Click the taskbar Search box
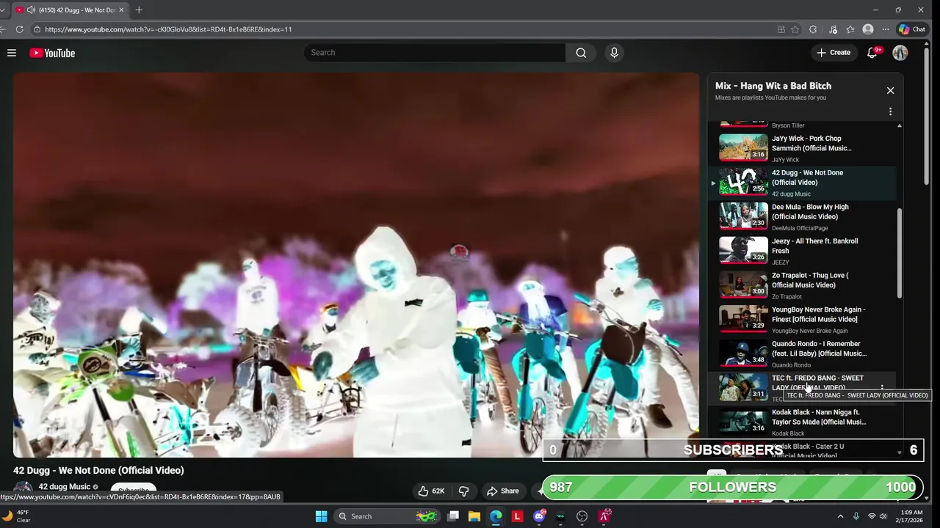940x528 pixels. pos(387,516)
